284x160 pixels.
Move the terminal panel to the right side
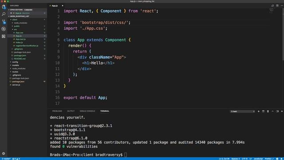(277, 112)
